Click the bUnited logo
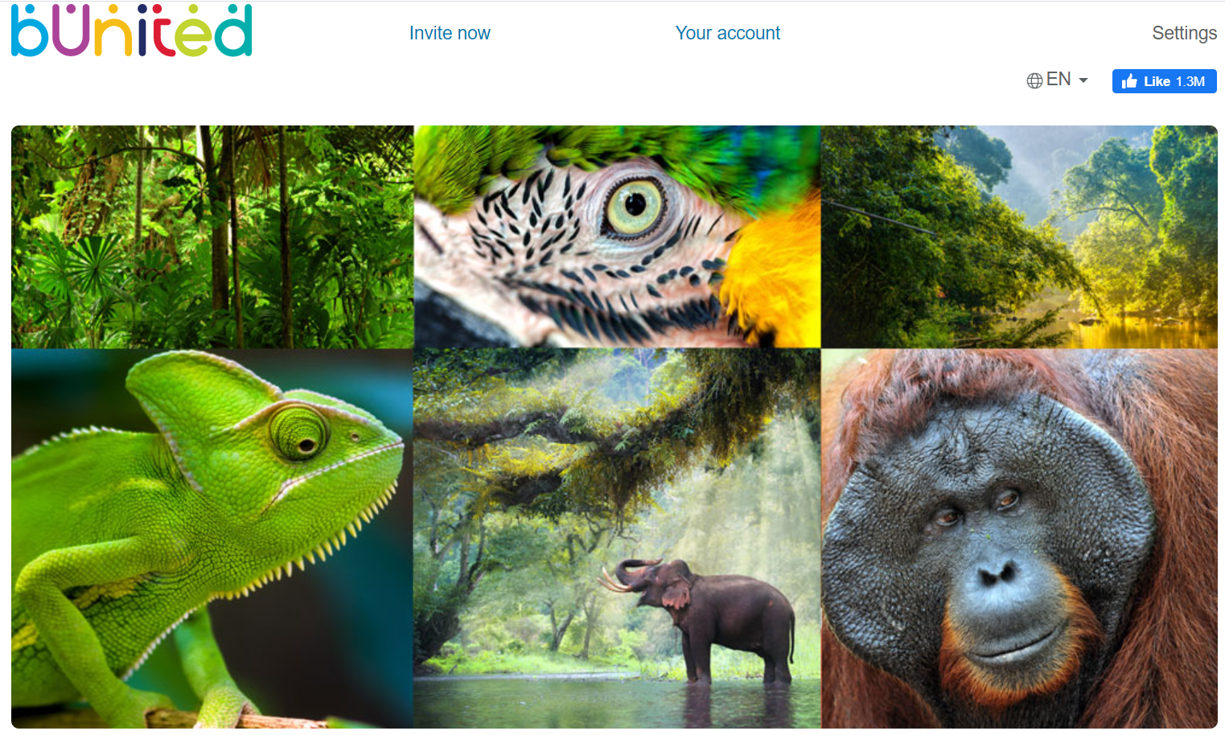 point(131,31)
